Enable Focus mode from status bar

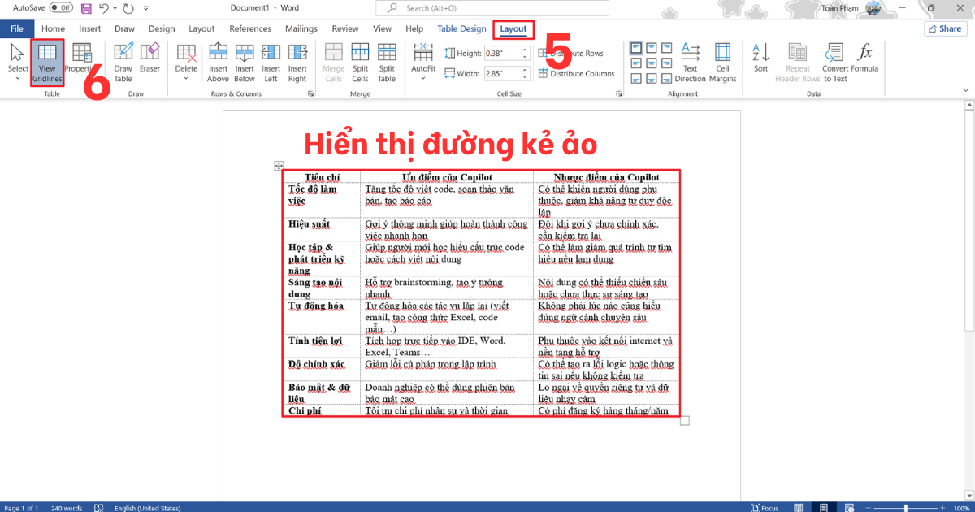tap(763, 508)
